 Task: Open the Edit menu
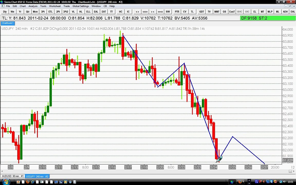click(x=15, y=6)
